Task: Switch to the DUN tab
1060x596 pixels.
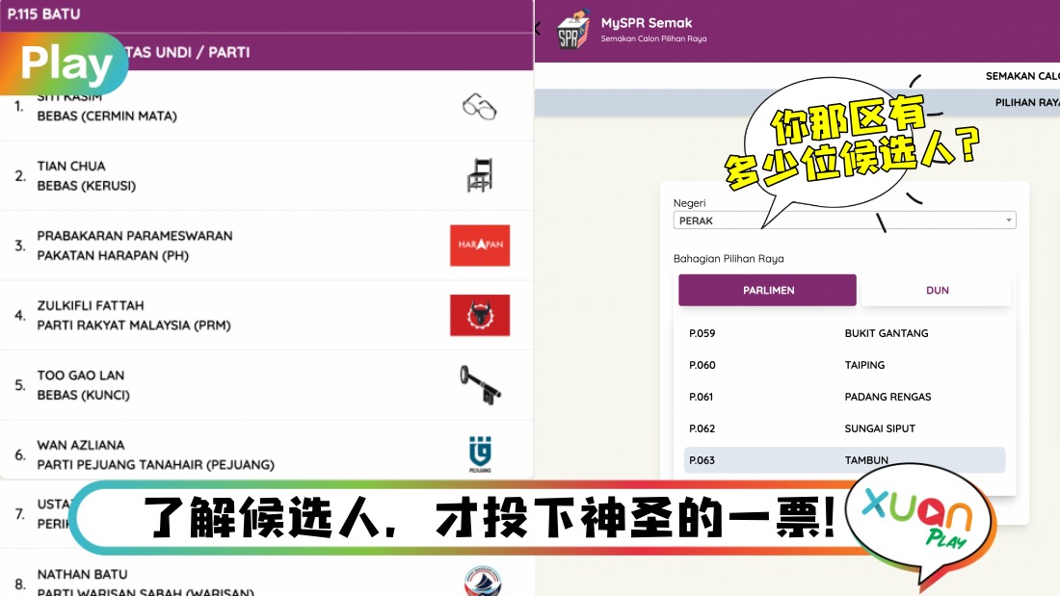Action: tap(936, 290)
